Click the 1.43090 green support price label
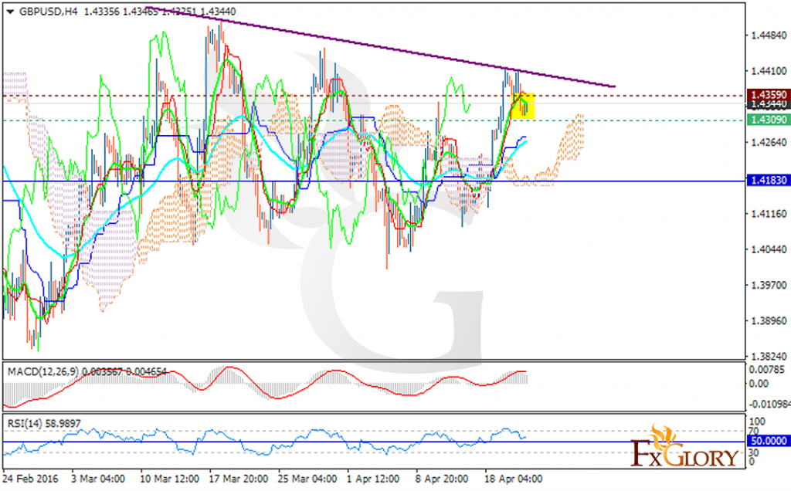The width and height of the screenshot is (791, 491). (x=768, y=120)
